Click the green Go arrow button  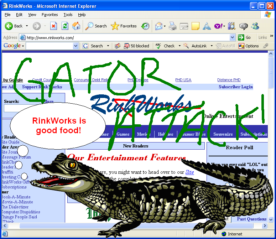click(x=244, y=37)
